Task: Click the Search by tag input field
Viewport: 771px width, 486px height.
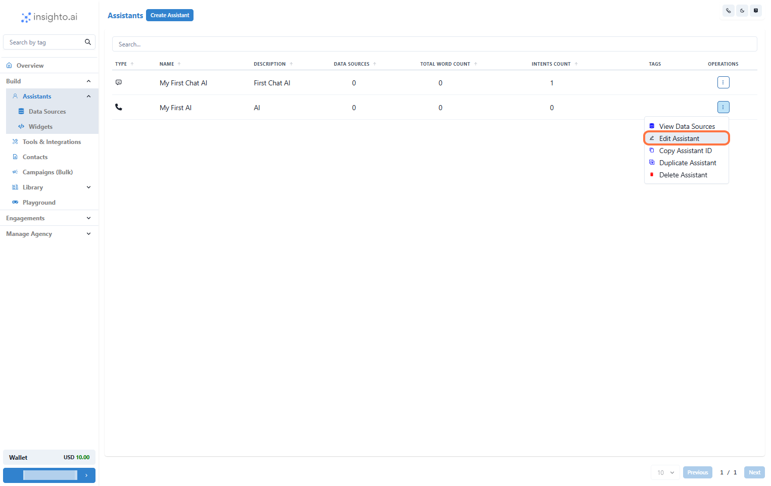Action: pos(49,42)
